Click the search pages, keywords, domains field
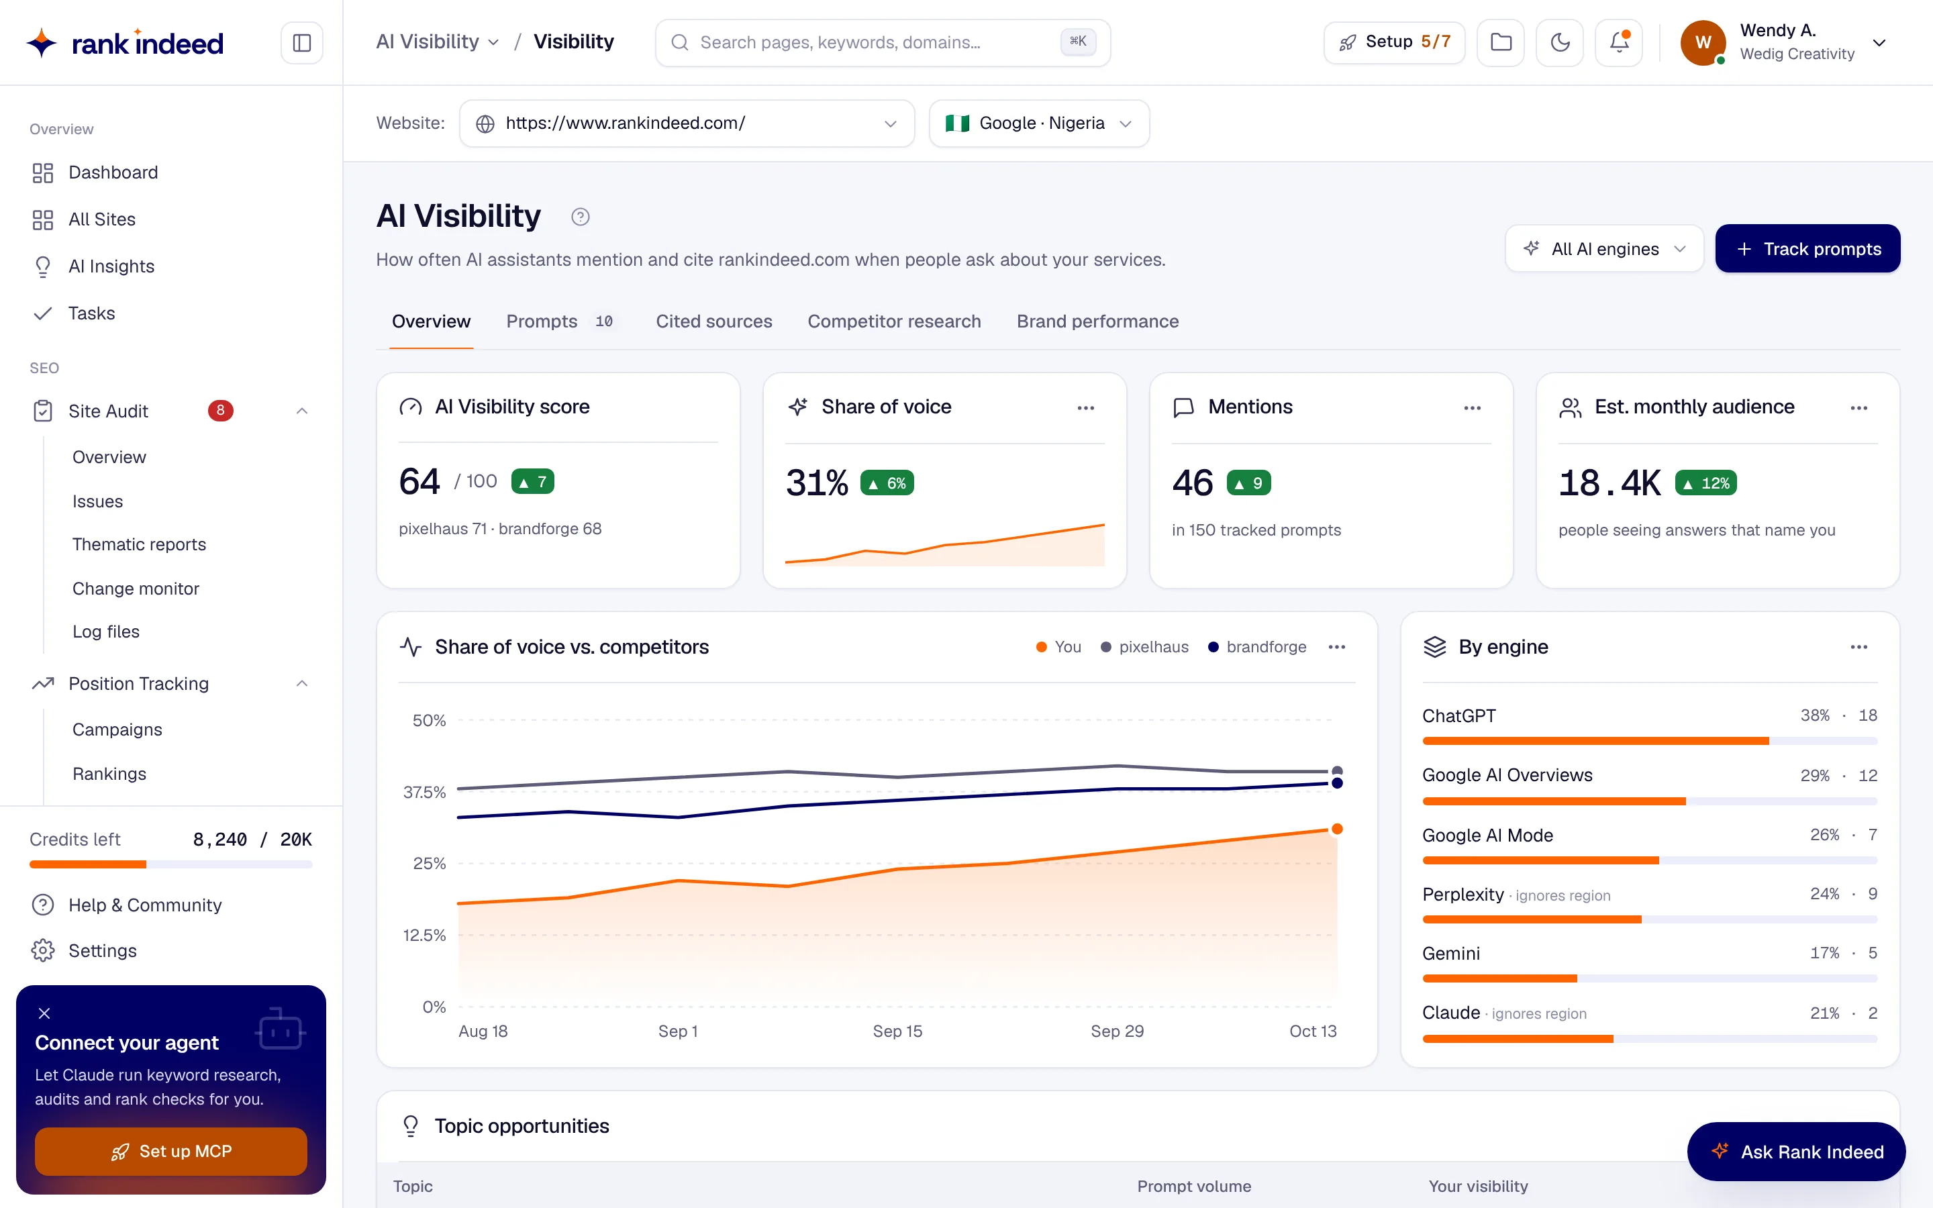The width and height of the screenshot is (1933, 1208). click(x=883, y=42)
